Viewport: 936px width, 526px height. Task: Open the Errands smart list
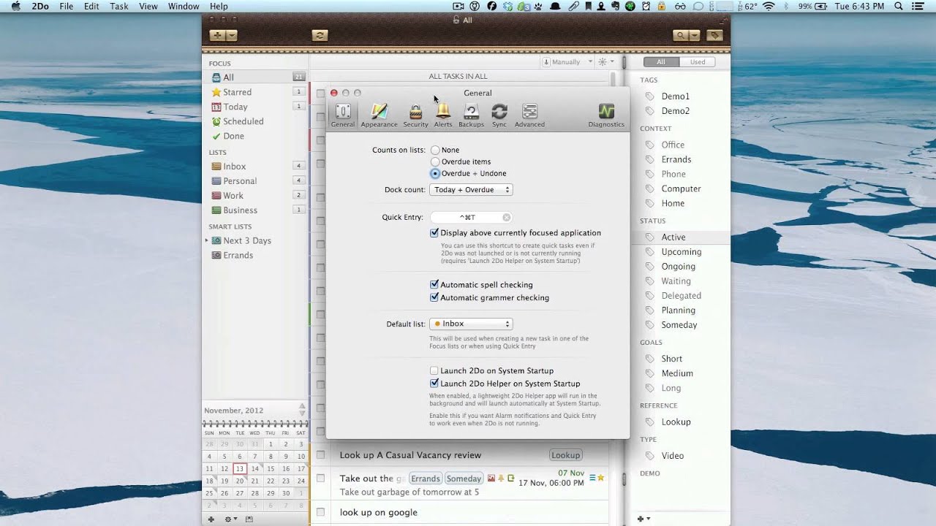[255, 255]
